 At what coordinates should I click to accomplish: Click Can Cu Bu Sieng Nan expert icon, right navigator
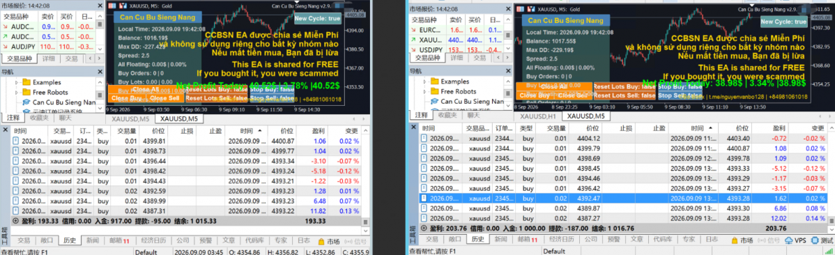coord(434,101)
